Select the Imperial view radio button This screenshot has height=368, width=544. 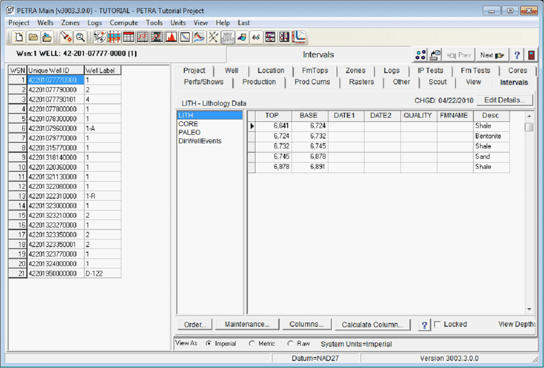[209, 343]
